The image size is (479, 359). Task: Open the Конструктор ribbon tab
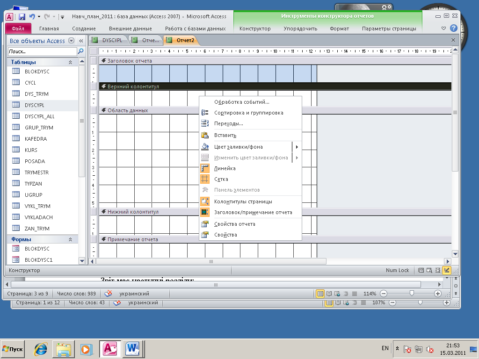point(255,29)
